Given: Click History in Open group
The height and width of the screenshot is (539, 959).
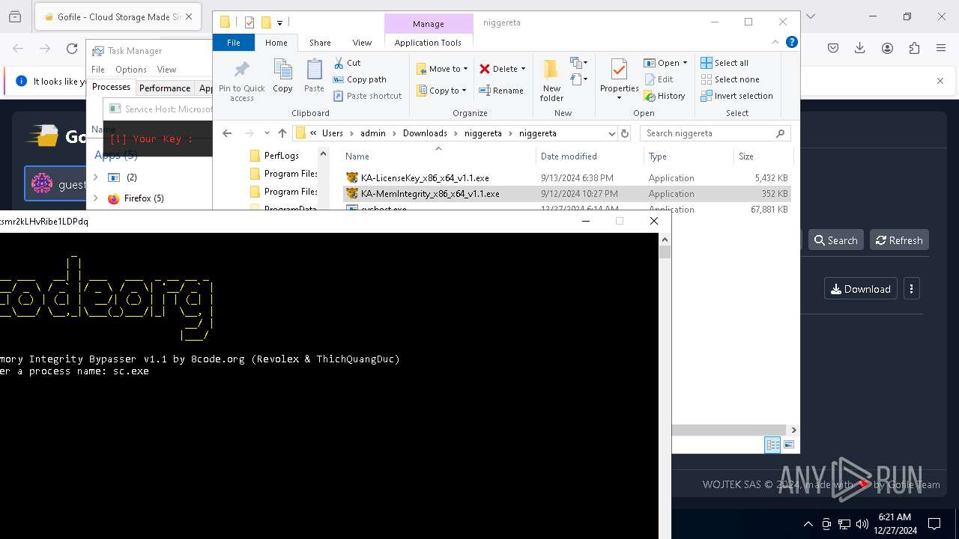Looking at the screenshot, I should (x=665, y=96).
